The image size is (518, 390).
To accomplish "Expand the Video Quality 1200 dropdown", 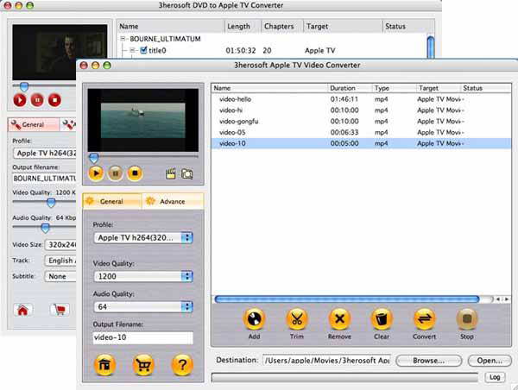I will (142, 276).
